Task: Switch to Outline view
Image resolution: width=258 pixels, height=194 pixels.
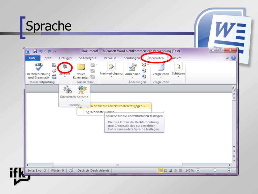Action: coord(175,171)
